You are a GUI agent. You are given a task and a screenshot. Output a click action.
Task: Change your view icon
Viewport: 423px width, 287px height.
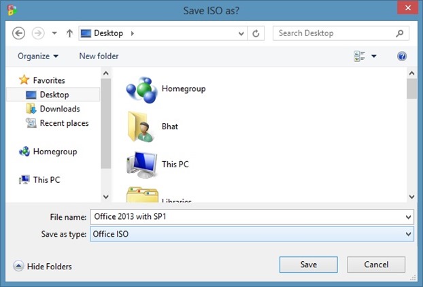pyautogui.click(x=359, y=56)
